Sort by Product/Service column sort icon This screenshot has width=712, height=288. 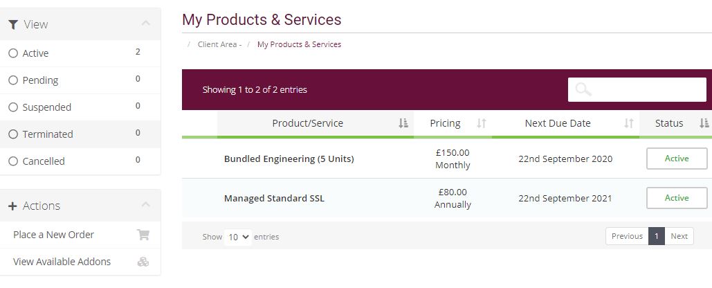[403, 123]
